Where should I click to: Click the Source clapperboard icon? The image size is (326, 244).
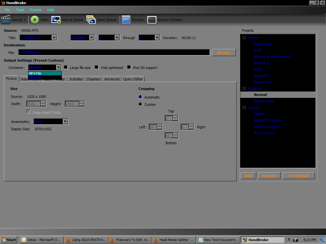[6, 20]
